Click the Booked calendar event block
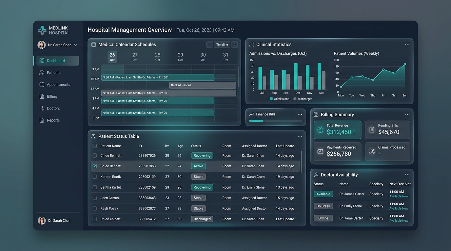451x251 pixels. click(203, 85)
